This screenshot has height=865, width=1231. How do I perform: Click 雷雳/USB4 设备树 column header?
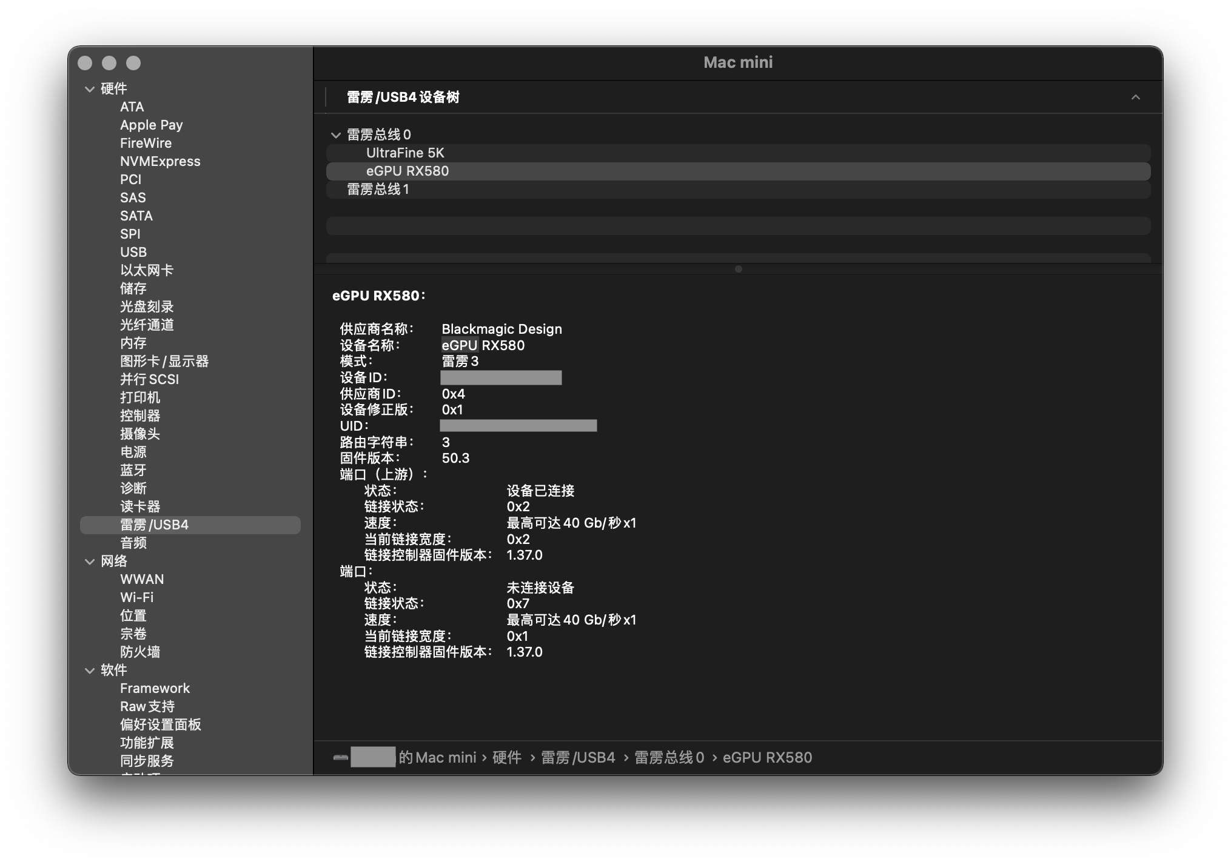(403, 98)
